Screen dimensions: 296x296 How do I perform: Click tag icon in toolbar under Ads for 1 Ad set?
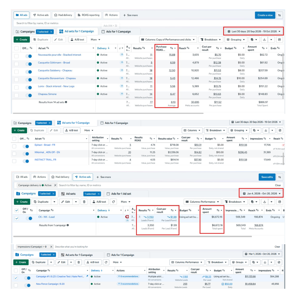tap(113, 202)
